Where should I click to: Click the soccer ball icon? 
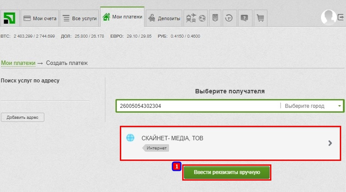pos(202,18)
